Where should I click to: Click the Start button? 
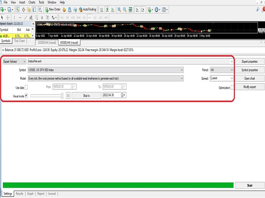pyautogui.click(x=249, y=185)
